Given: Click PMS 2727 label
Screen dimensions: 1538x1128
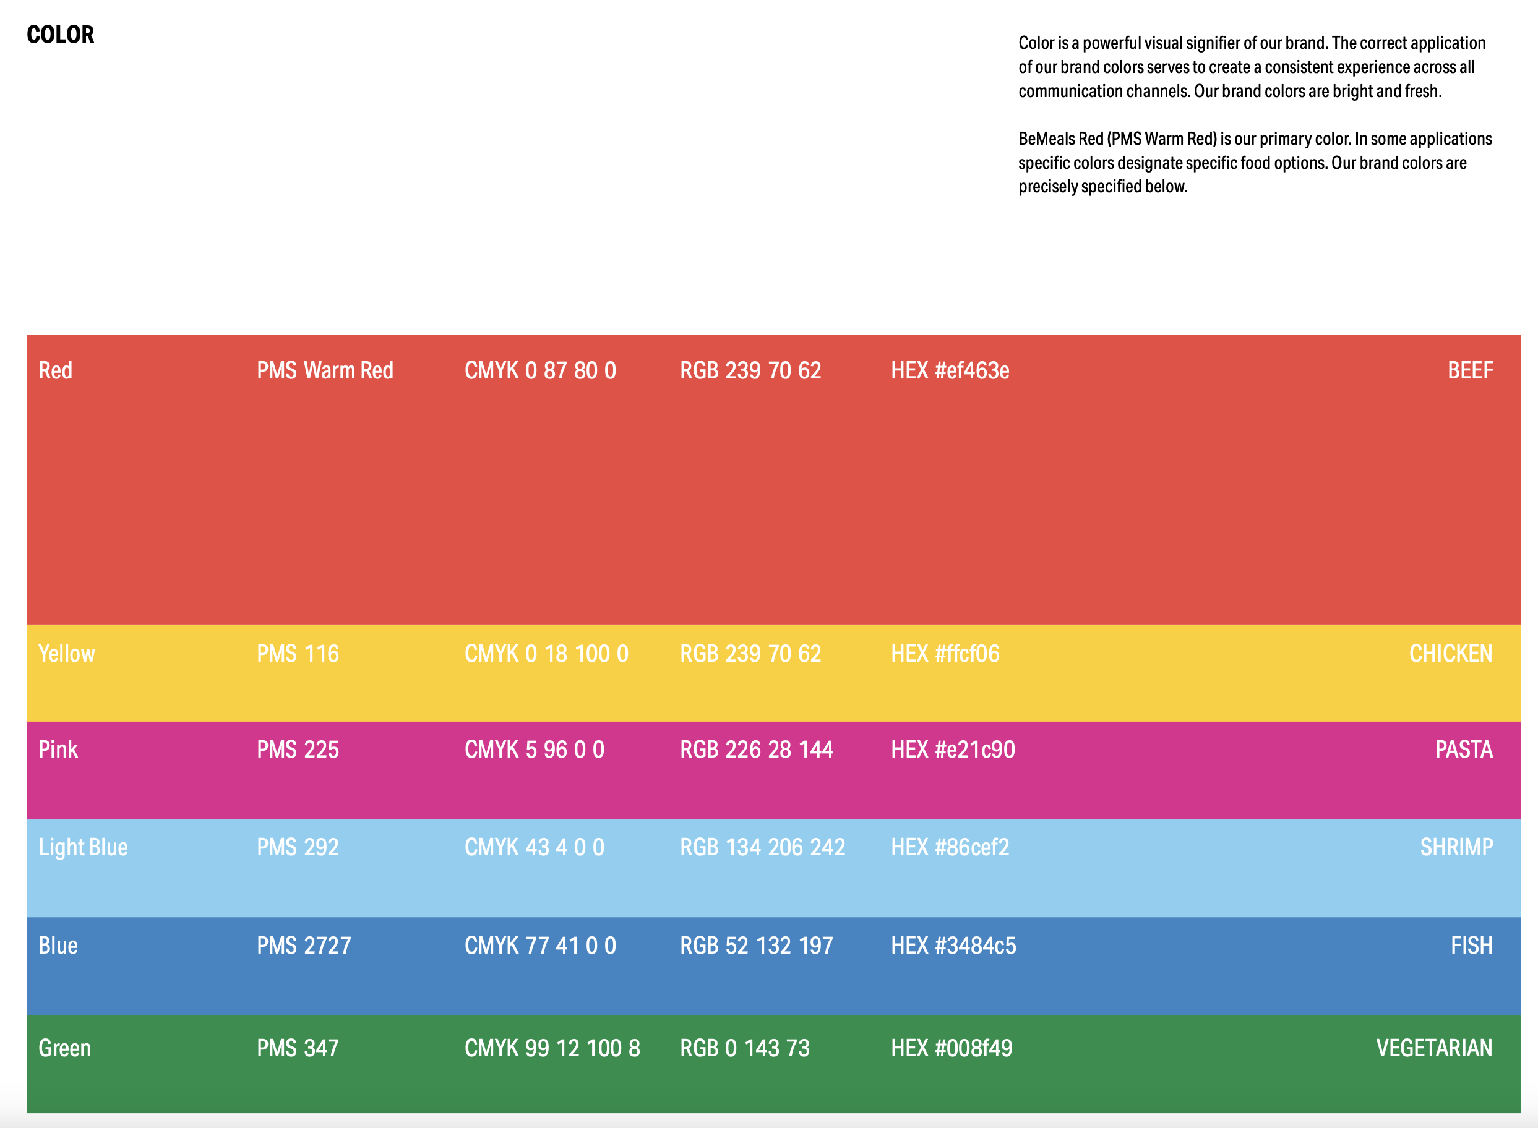Looking at the screenshot, I should pos(303,945).
